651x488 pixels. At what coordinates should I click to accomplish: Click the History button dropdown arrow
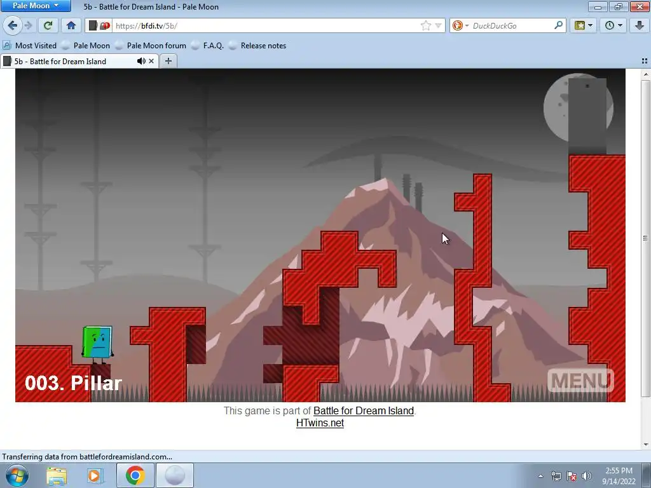(x=620, y=25)
